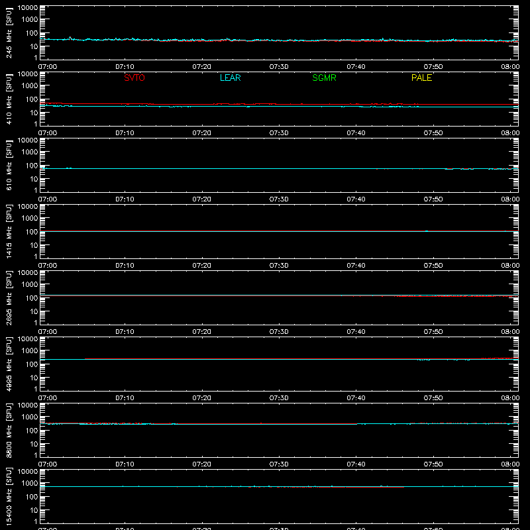
Task: Click the 07:50 time label of the 410 MHz panel
Action: (x=433, y=133)
